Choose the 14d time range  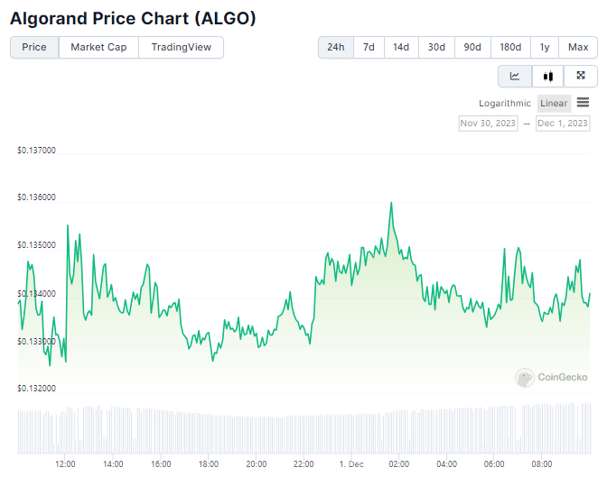tap(401, 47)
